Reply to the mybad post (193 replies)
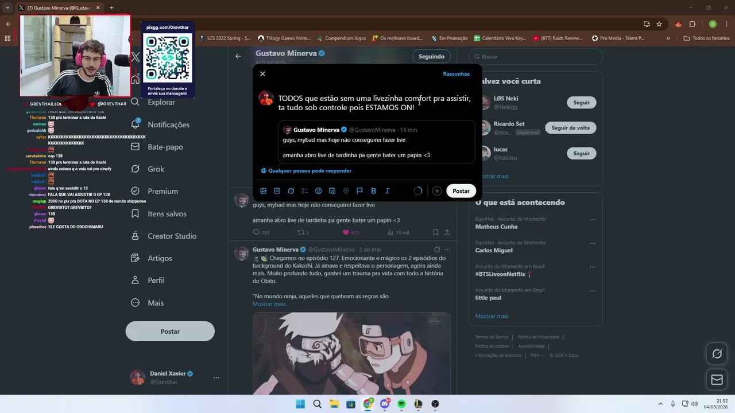735x413 pixels. (261, 232)
